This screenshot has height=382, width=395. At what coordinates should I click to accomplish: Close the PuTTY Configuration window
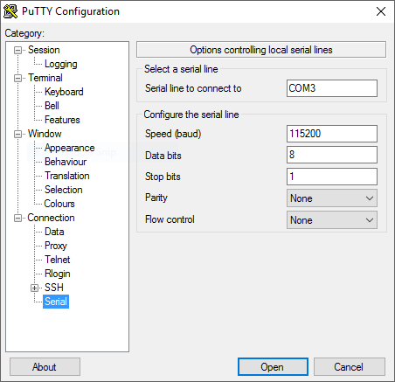coord(381,11)
